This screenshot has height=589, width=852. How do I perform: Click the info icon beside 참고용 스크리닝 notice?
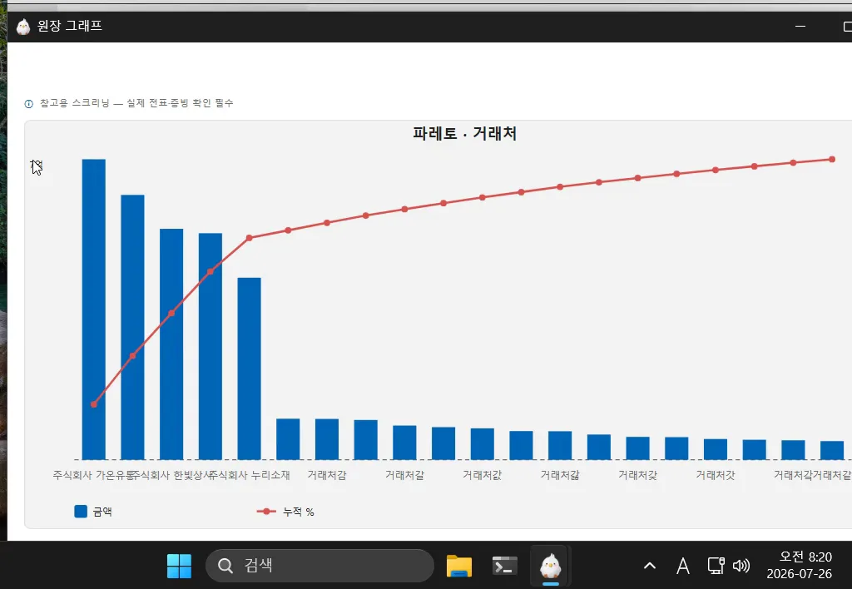(29, 104)
